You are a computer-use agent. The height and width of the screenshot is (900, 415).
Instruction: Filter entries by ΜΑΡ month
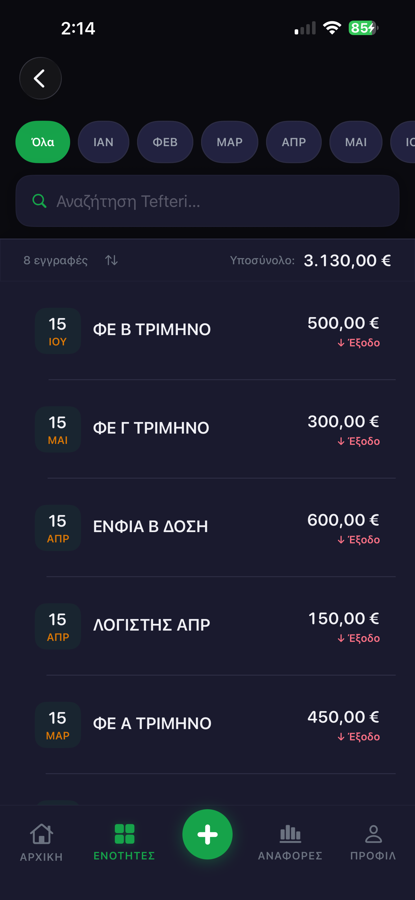click(229, 142)
